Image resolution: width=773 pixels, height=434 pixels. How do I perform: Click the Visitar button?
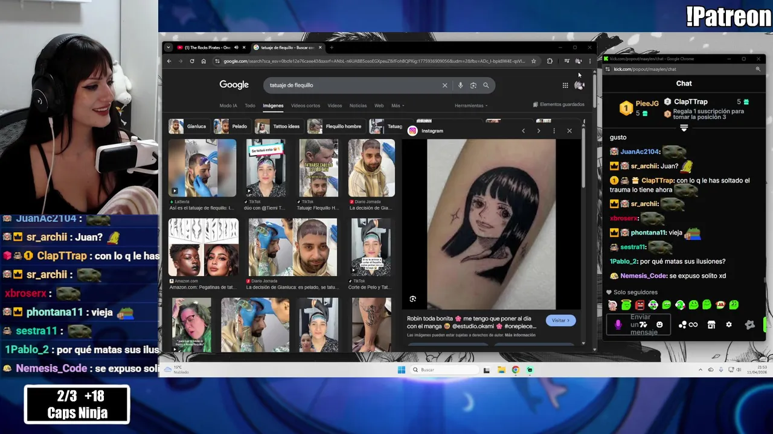pyautogui.click(x=560, y=321)
